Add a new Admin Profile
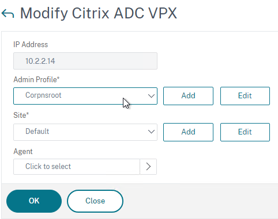The height and width of the screenshot is (219, 278). [188, 96]
